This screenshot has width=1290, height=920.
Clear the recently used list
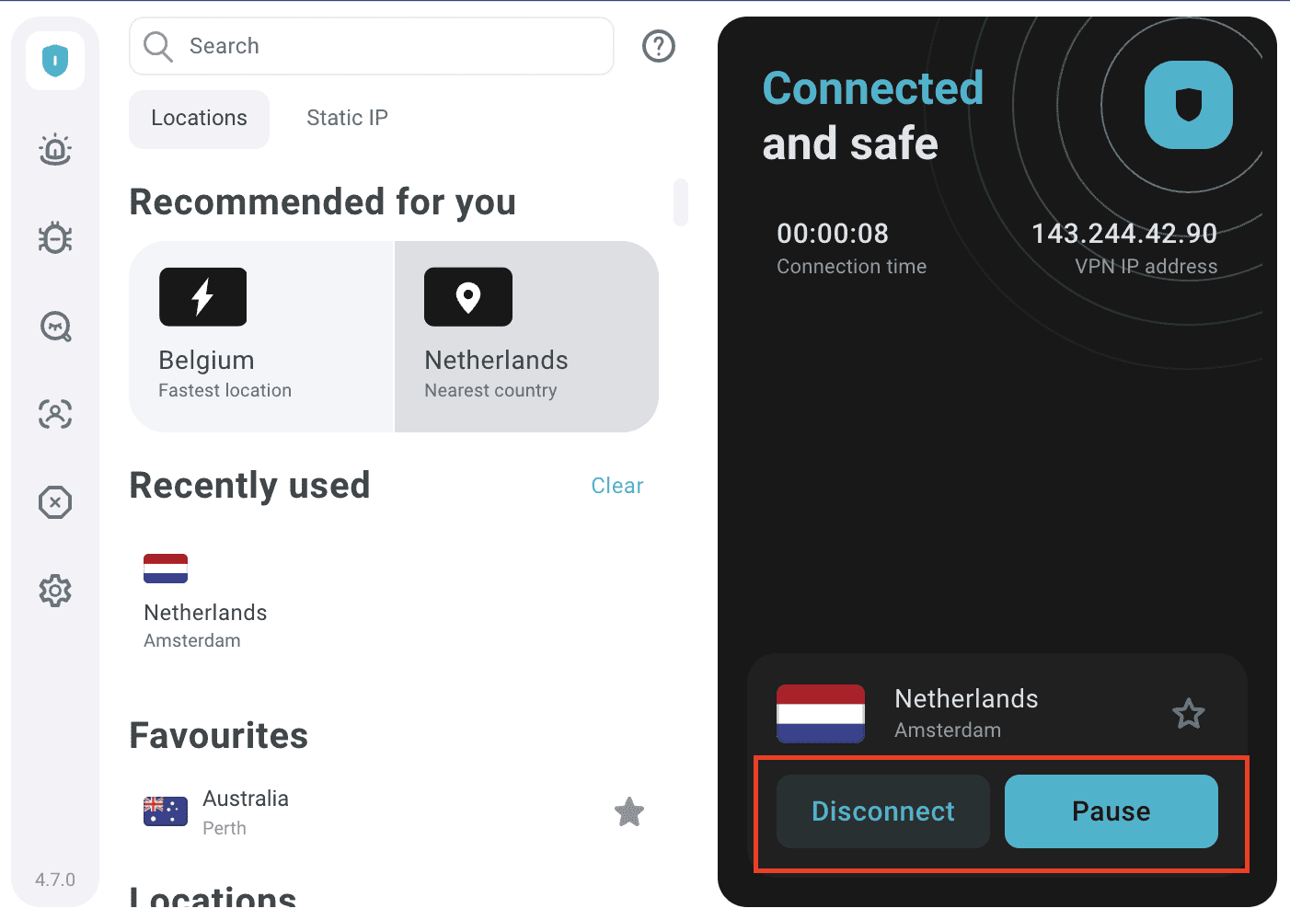click(616, 486)
